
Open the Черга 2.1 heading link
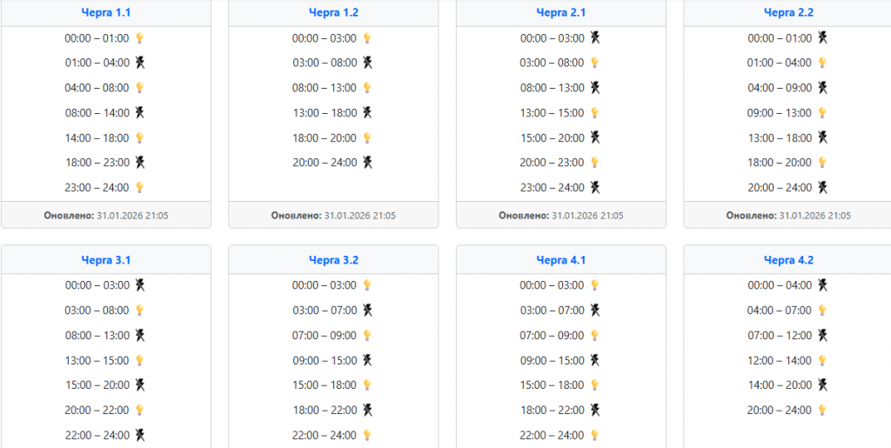561,13
